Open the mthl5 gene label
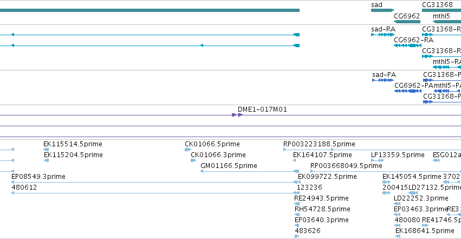Viewport: 461px width, 239px height. [441, 16]
